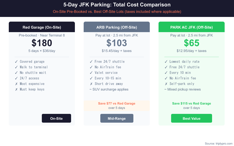
Task: Click the $180 Red Garage price
Action: [42, 43]
